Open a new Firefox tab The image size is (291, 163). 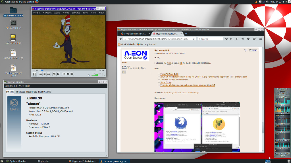click(186, 34)
